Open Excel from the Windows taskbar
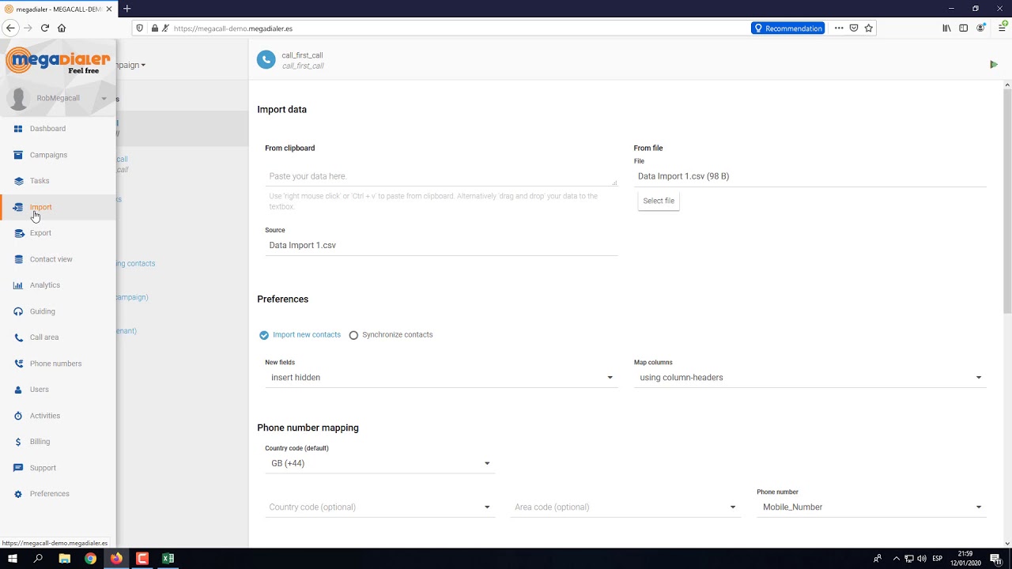Viewport: 1012px width, 569px height. pos(168,559)
